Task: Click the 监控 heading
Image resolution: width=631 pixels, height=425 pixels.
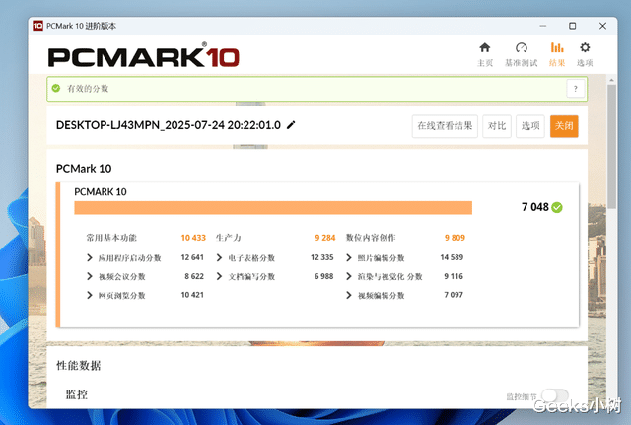Action: pos(77,394)
